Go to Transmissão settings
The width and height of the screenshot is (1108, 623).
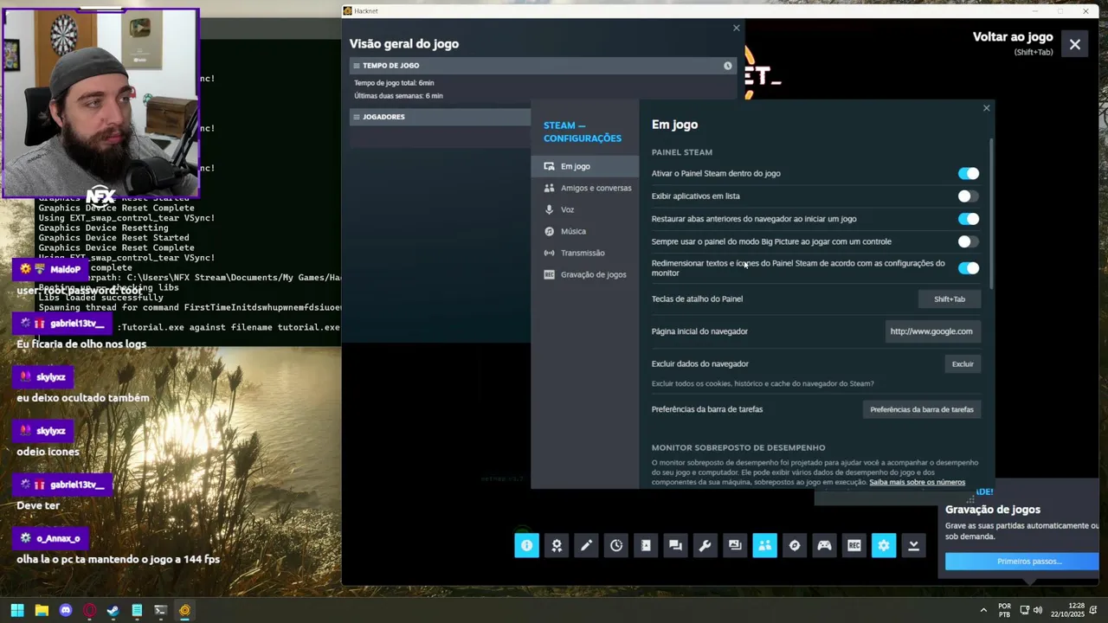(x=585, y=253)
